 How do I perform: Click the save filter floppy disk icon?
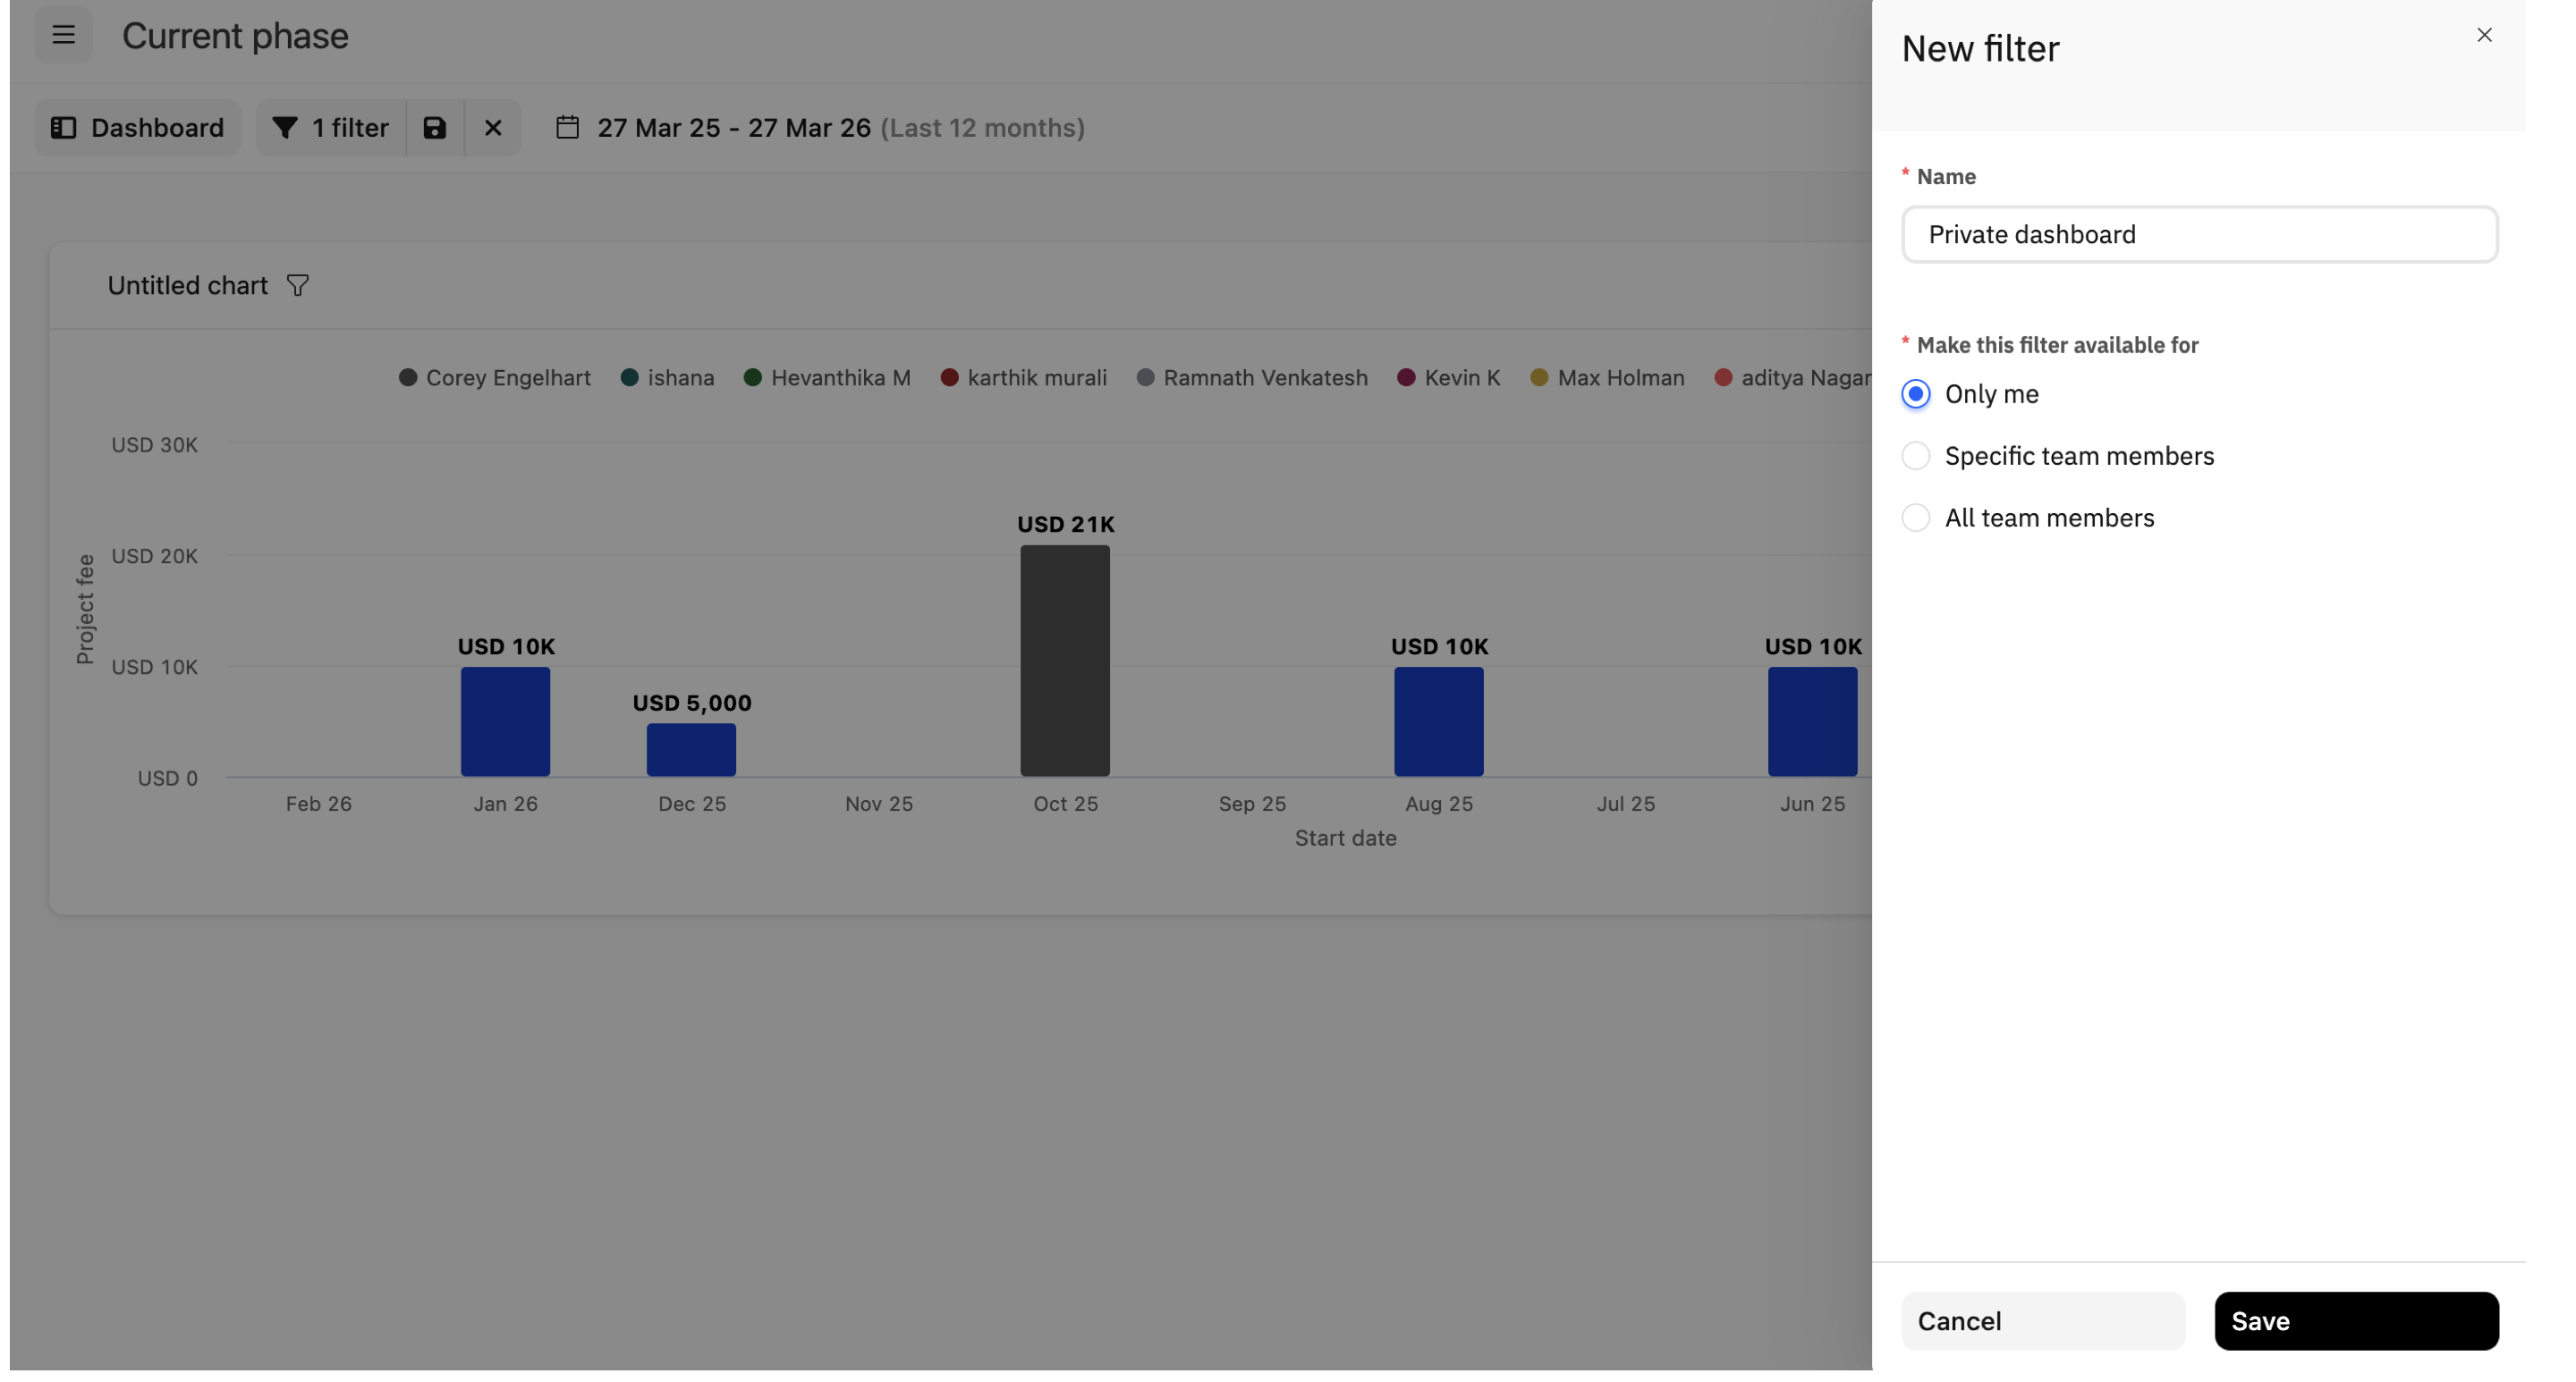434,128
